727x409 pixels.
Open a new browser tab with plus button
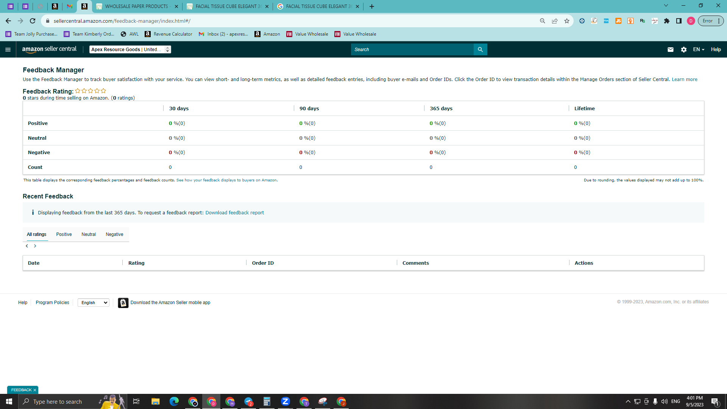372,6
